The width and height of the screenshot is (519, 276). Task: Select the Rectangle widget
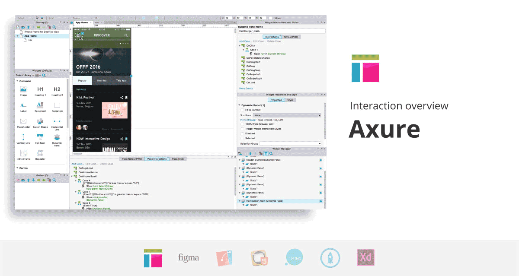(57, 107)
